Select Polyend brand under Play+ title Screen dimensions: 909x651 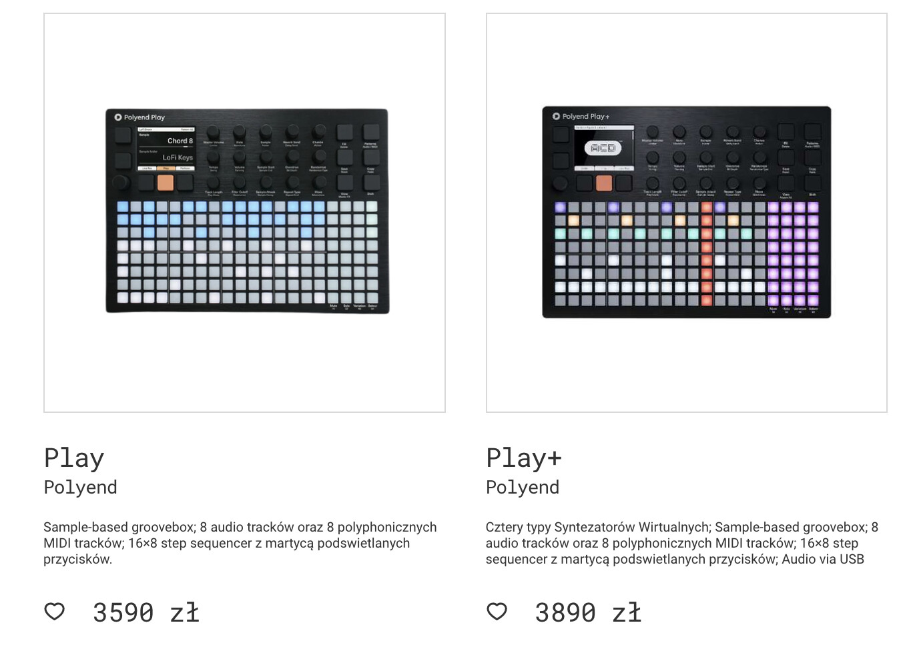[x=523, y=488]
